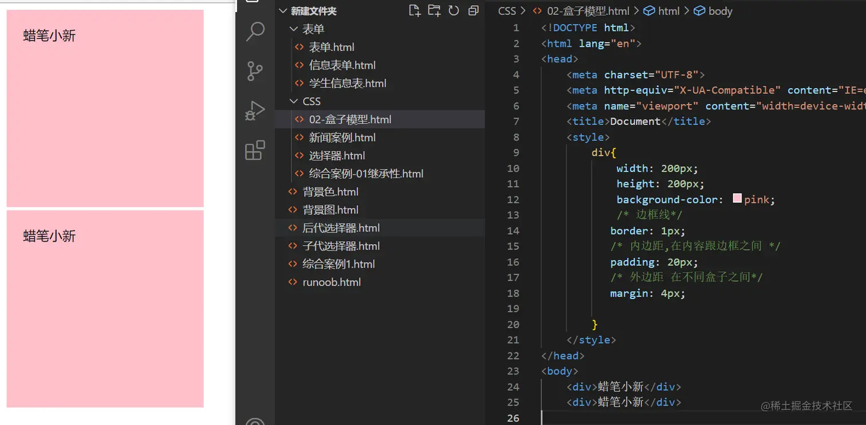Click the New File icon in explorer
This screenshot has height=425, width=866.
[415, 10]
